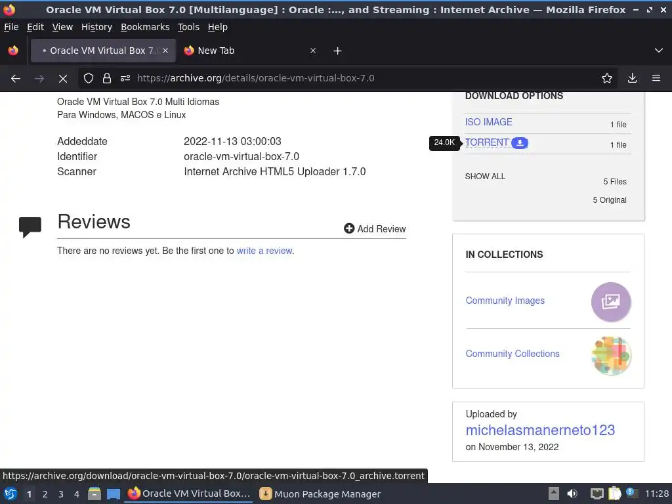Switch to virtual desktop 3
This screenshot has width=672, height=504.
(x=61, y=494)
